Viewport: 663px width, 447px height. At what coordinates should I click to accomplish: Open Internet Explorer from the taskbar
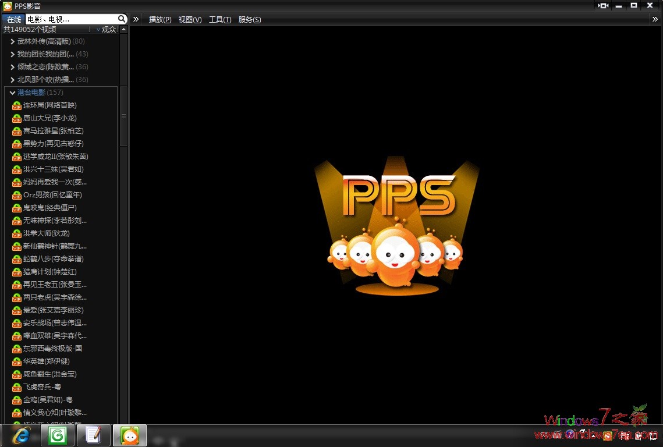(x=22, y=435)
